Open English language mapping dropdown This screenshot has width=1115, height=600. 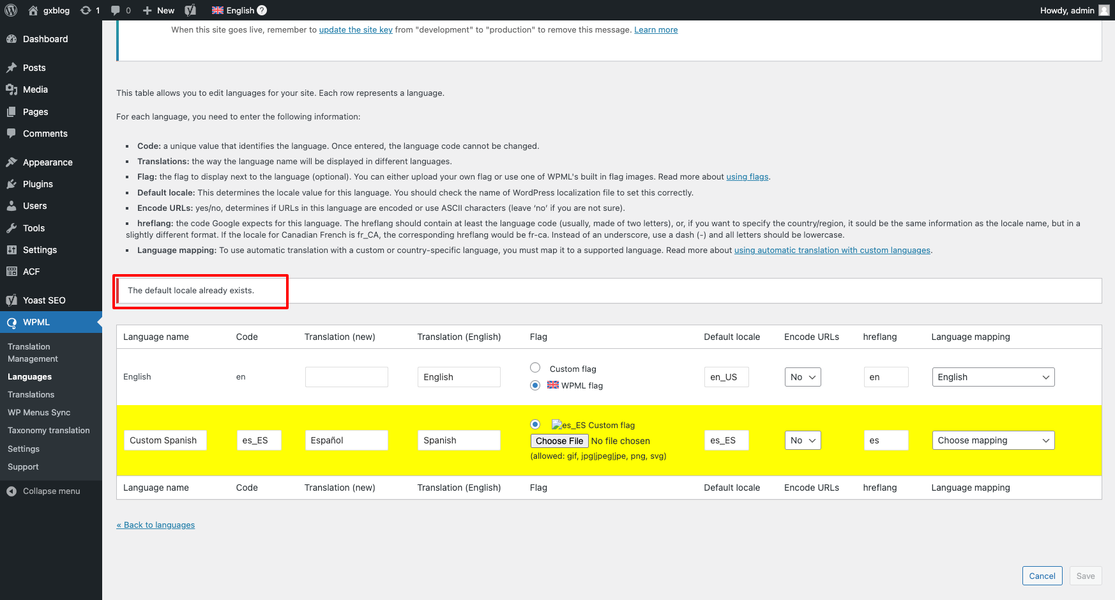993,377
